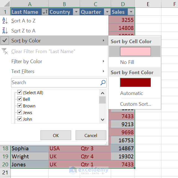Click the cell containing Wright

point(30,156)
